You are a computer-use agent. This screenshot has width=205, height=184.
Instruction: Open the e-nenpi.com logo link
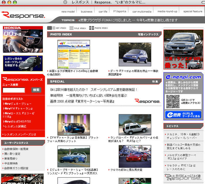tap(183, 77)
